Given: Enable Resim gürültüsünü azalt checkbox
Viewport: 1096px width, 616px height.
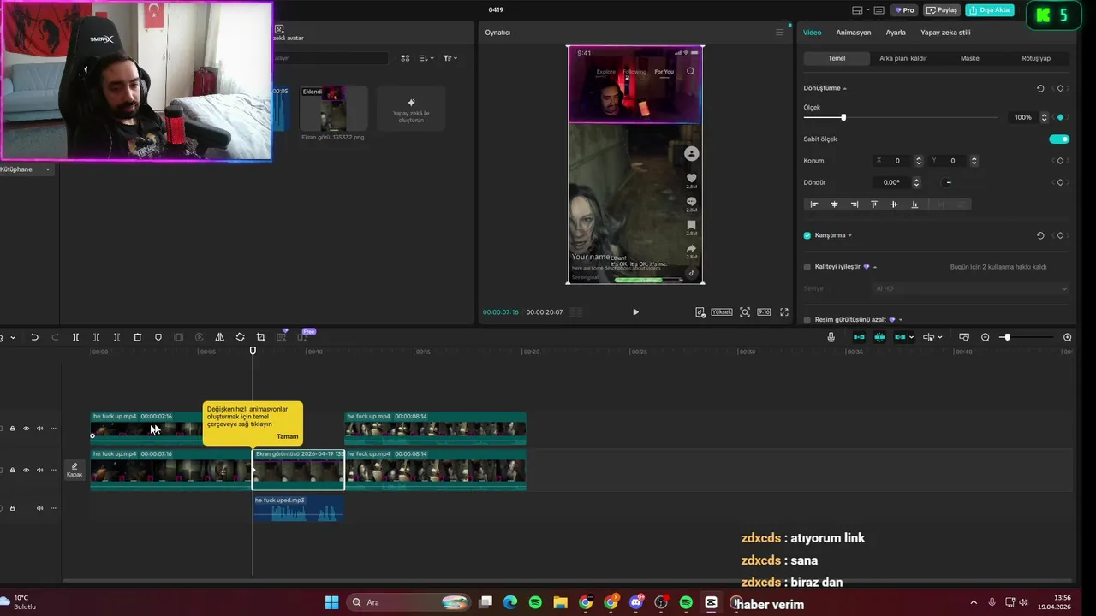Looking at the screenshot, I should click(x=807, y=319).
